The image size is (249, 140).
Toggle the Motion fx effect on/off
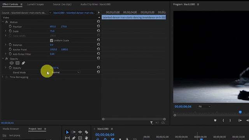point(7,22)
